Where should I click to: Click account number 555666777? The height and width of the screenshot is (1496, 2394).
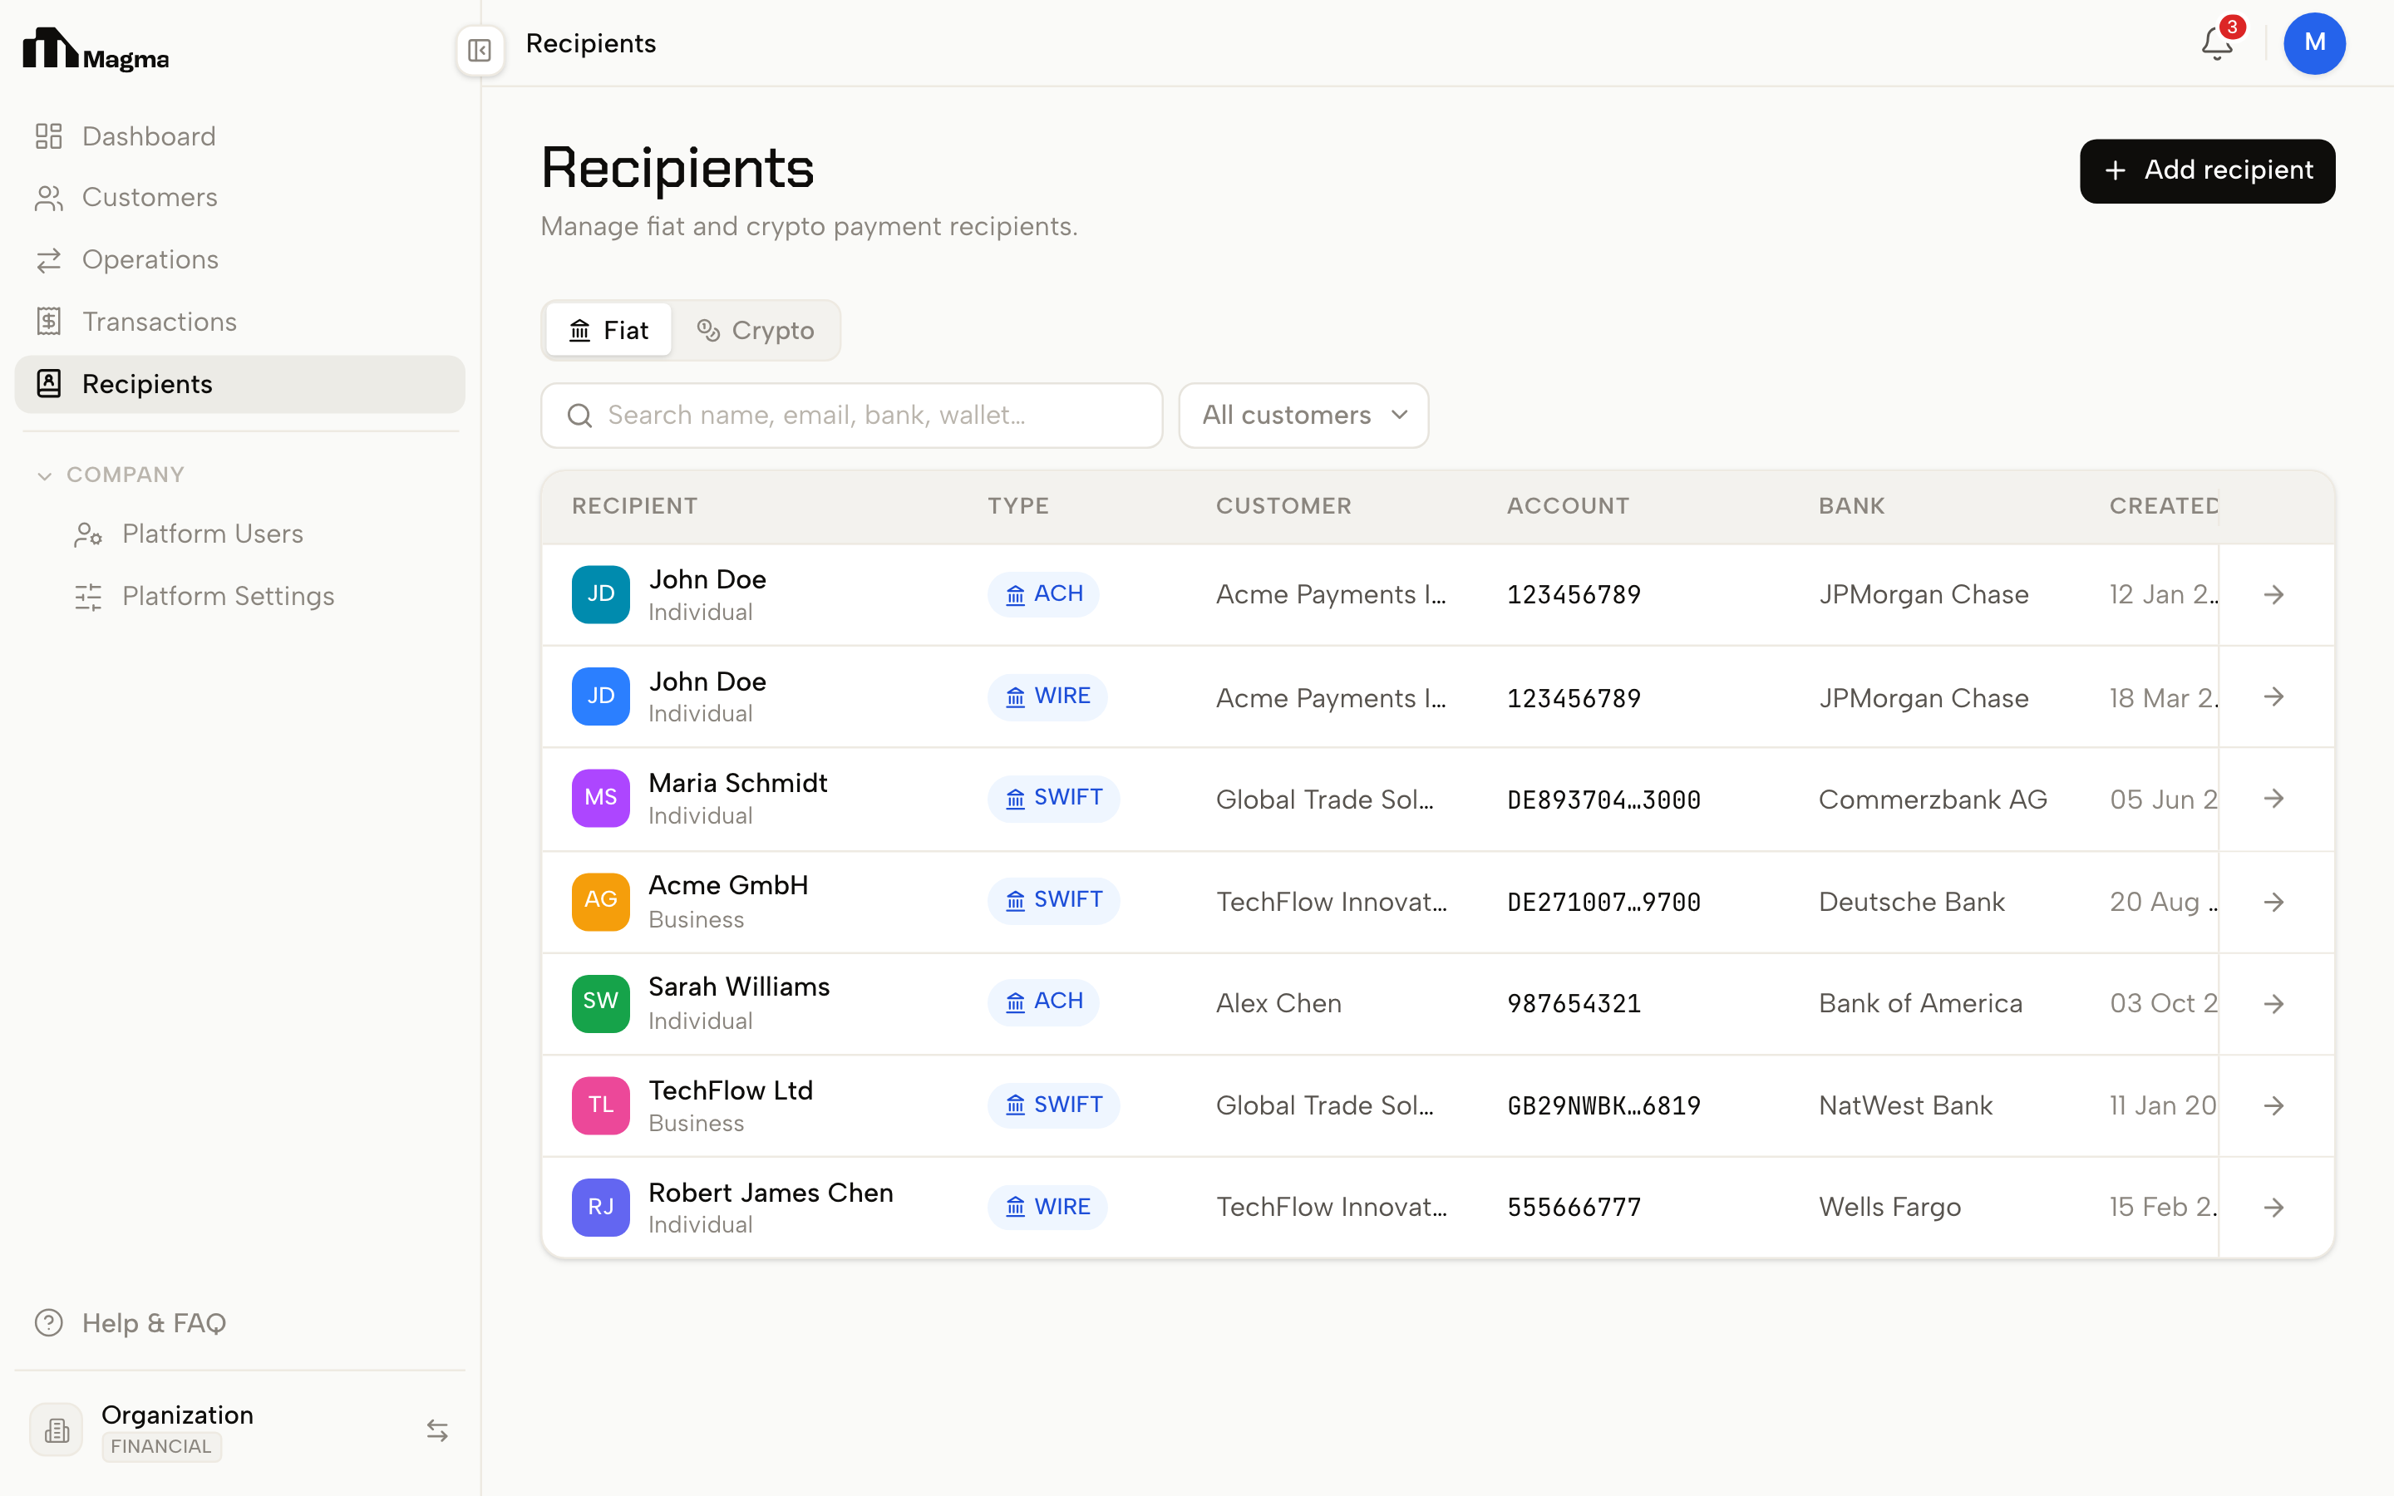(1574, 1208)
